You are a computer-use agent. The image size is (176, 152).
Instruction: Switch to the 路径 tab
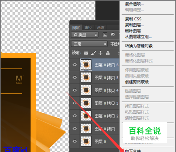click(88, 28)
